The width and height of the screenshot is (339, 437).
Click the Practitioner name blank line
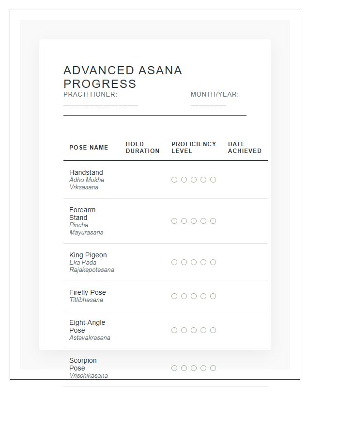click(101, 105)
